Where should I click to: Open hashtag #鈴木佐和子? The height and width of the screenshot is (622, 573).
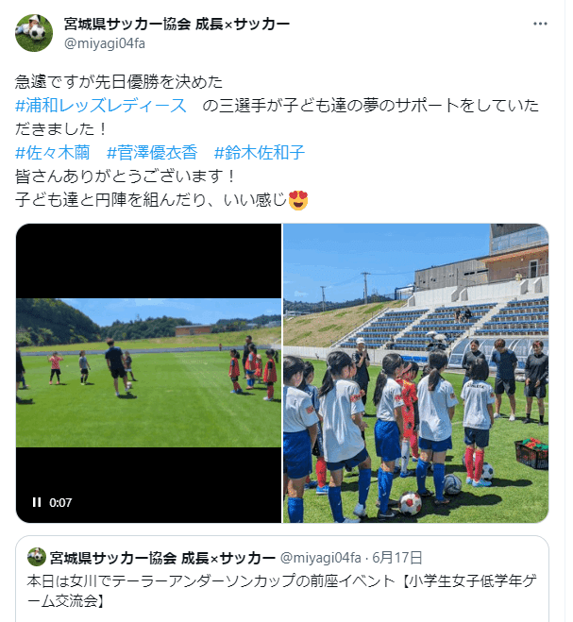click(x=260, y=152)
